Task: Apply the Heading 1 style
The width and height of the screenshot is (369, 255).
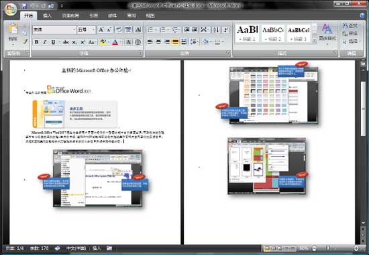Action: tap(247, 33)
